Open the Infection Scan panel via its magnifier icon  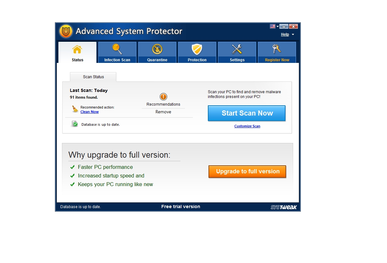coord(117,49)
